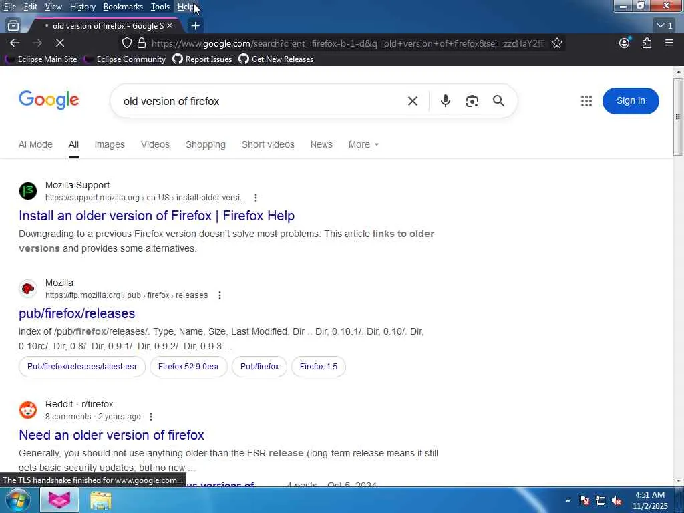Open the Google apps grid

point(586,101)
